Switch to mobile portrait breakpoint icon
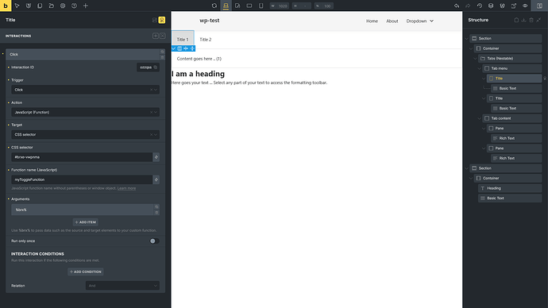The image size is (548, 308). pos(260,6)
